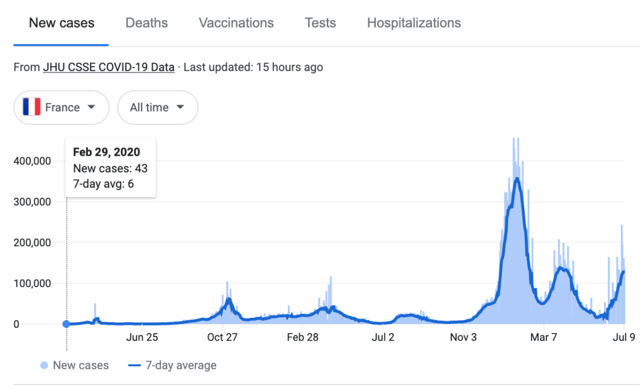This screenshot has width=643, height=385.
Task: Click the All time dropdown arrow
Action: click(180, 107)
